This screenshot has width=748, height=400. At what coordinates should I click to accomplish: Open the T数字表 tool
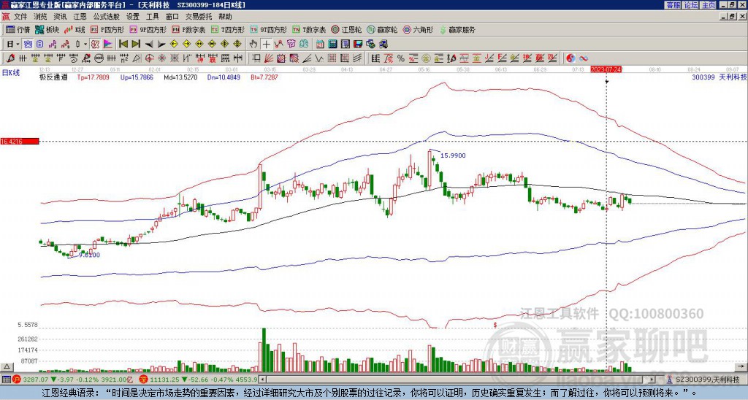click(309, 29)
